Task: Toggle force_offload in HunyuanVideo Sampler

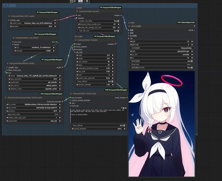Action: 112,81
